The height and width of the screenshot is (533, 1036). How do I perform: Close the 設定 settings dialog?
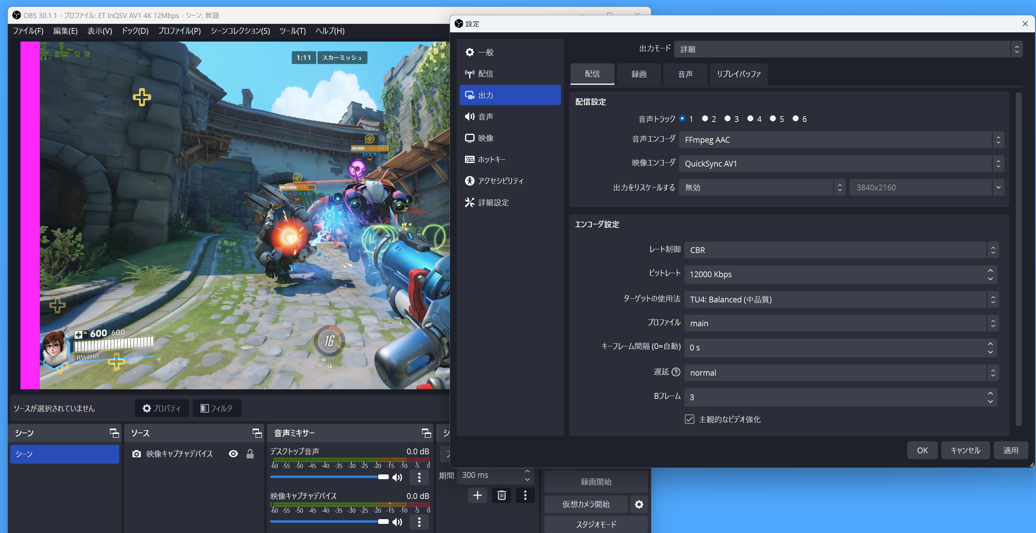click(1025, 24)
